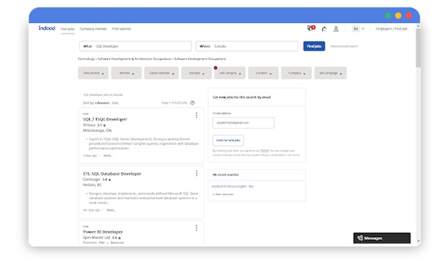Click the Send me new jobs button

(228, 140)
